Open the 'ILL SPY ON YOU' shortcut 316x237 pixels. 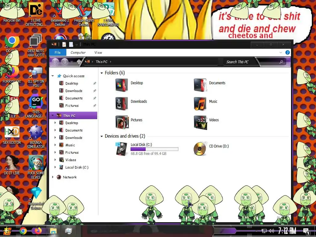pos(36,77)
